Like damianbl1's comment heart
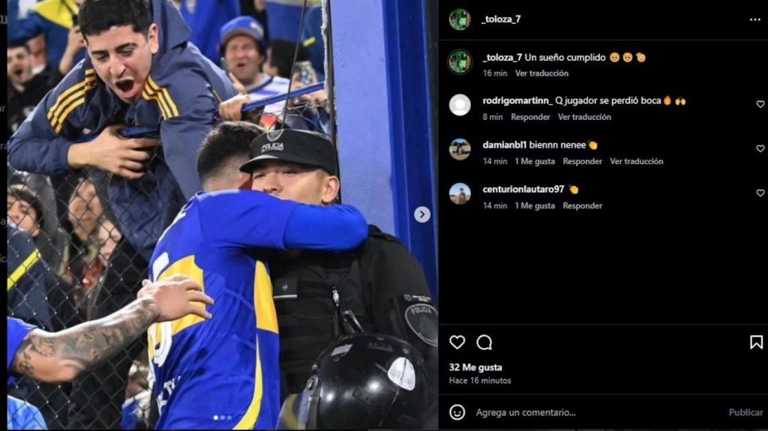768x431 pixels. 760,148
